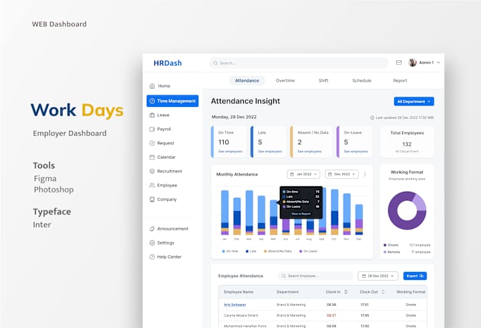This screenshot has width=481, height=328.
Task: Switch to the Schedule tab
Action: [361, 81]
